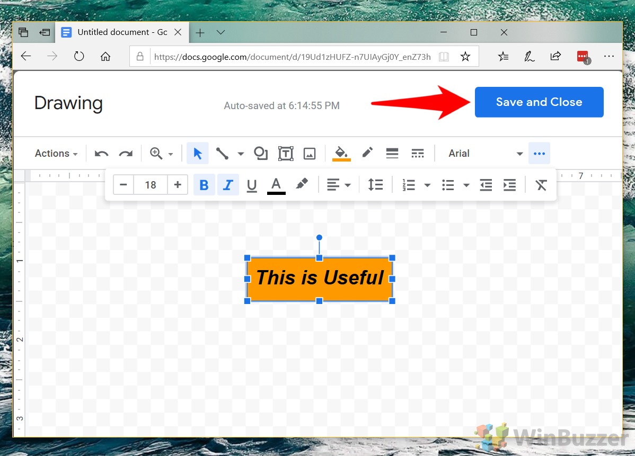This screenshot has width=635, height=456.
Task: Click the Insert image icon
Action: 310,154
